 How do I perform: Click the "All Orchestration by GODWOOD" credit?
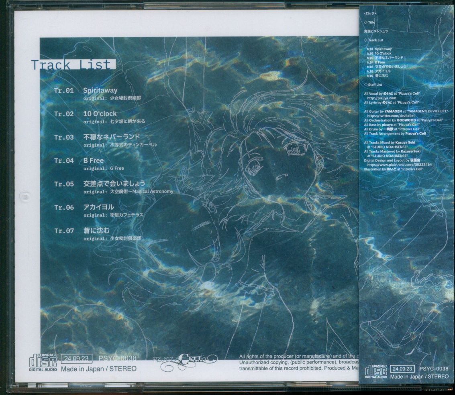click(403, 120)
